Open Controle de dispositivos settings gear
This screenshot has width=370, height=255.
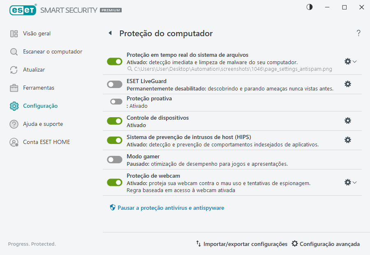(x=348, y=121)
